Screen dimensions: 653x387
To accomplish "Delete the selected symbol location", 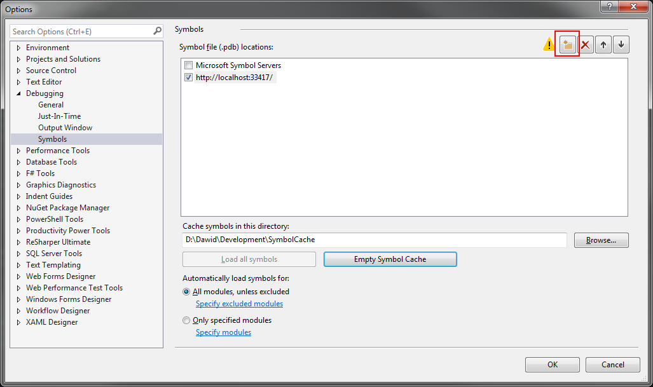I will click(586, 44).
